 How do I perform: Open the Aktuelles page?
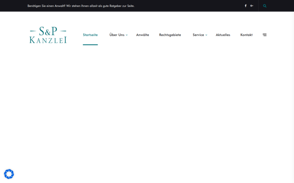click(223, 35)
